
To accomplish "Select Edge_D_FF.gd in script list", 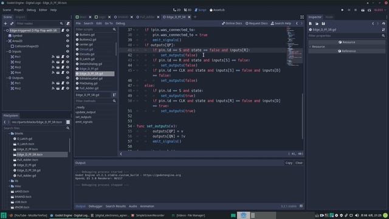I will pos(89,69).
